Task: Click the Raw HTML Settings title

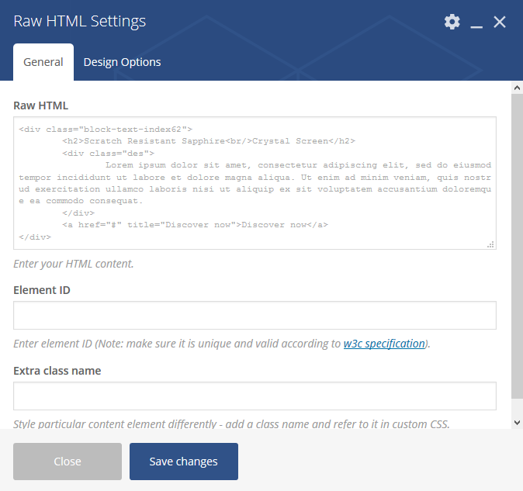Action: click(x=79, y=22)
